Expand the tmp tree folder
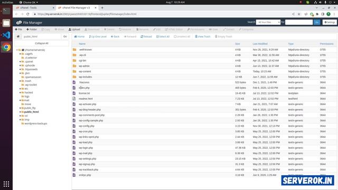Screen dimensions: 338x190 20,120
